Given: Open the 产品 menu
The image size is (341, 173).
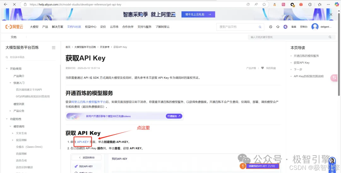Looking at the screenshot, I should [45, 27].
